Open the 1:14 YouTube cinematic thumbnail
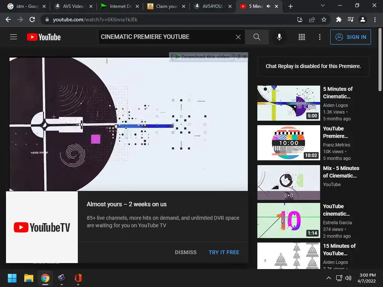The image size is (383, 287). point(288,220)
